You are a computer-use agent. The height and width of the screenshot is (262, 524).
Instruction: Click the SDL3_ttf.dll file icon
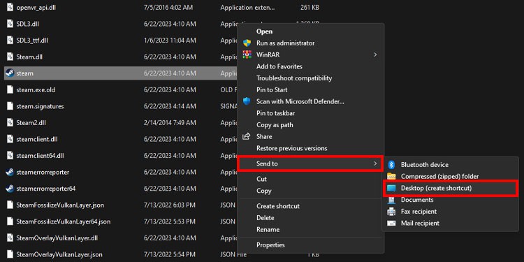(x=10, y=40)
